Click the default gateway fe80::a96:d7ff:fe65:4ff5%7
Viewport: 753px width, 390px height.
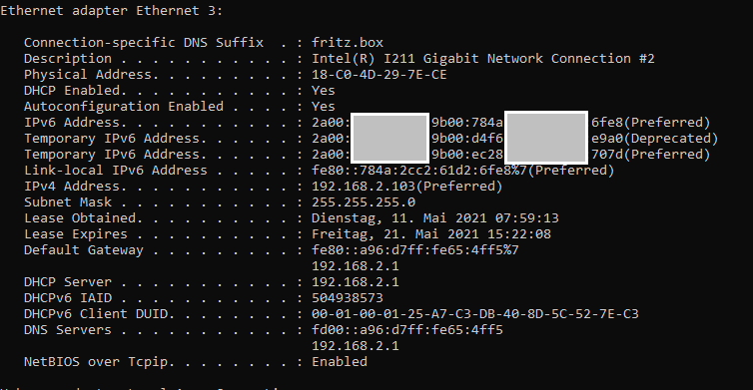tap(414, 250)
